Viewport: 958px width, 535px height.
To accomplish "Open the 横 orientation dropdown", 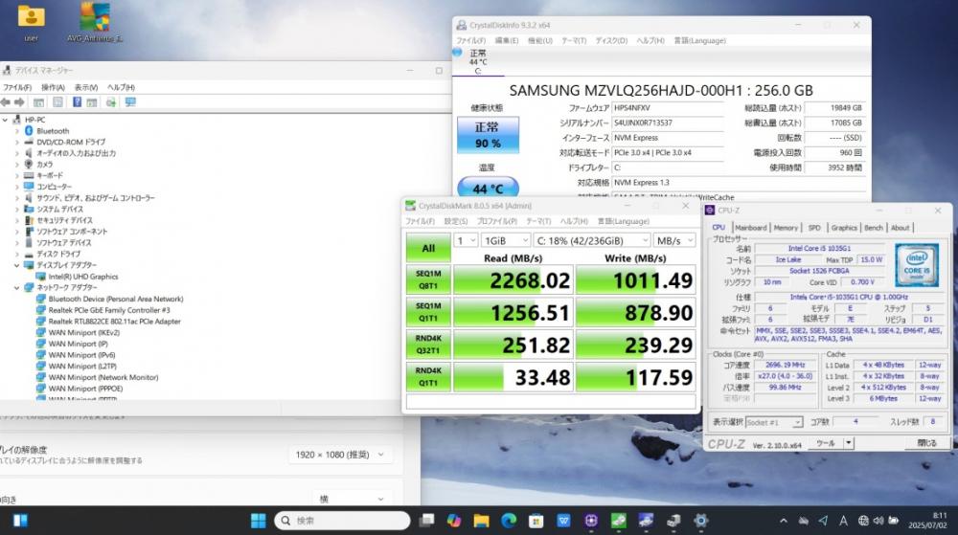I will click(352, 499).
